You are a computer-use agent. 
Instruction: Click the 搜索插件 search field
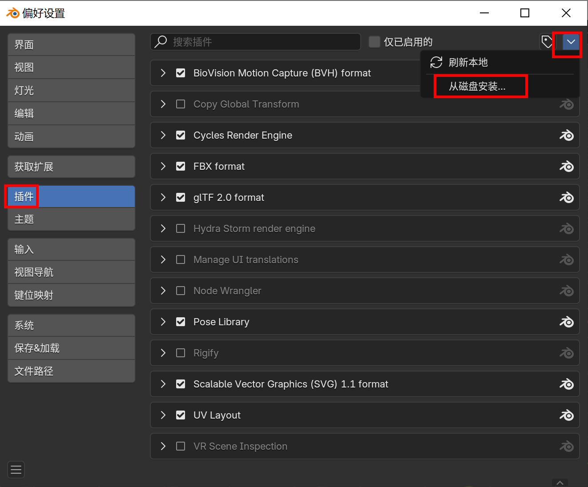255,42
